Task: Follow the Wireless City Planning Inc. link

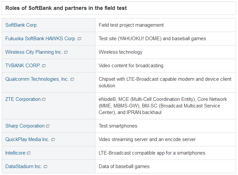Action: click(34, 52)
